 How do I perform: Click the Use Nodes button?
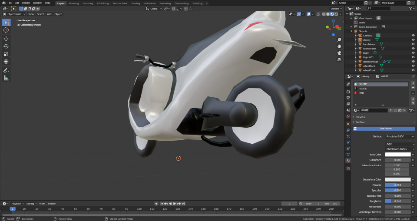(384, 129)
